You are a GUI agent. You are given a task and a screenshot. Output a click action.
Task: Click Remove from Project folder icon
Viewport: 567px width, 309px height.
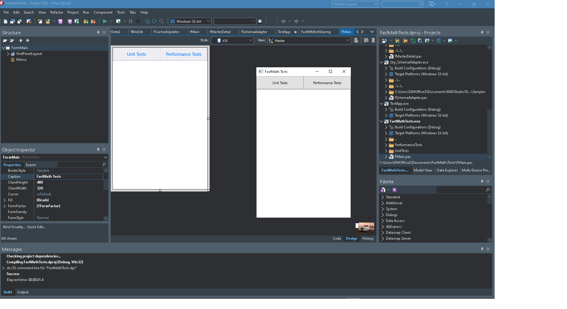click(x=93, y=21)
